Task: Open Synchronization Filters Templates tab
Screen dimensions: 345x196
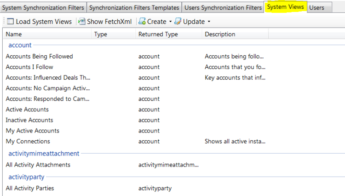Action: [x=134, y=8]
